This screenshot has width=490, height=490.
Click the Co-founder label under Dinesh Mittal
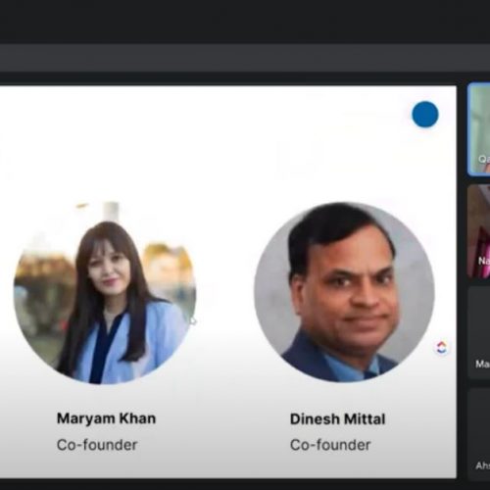(330, 445)
